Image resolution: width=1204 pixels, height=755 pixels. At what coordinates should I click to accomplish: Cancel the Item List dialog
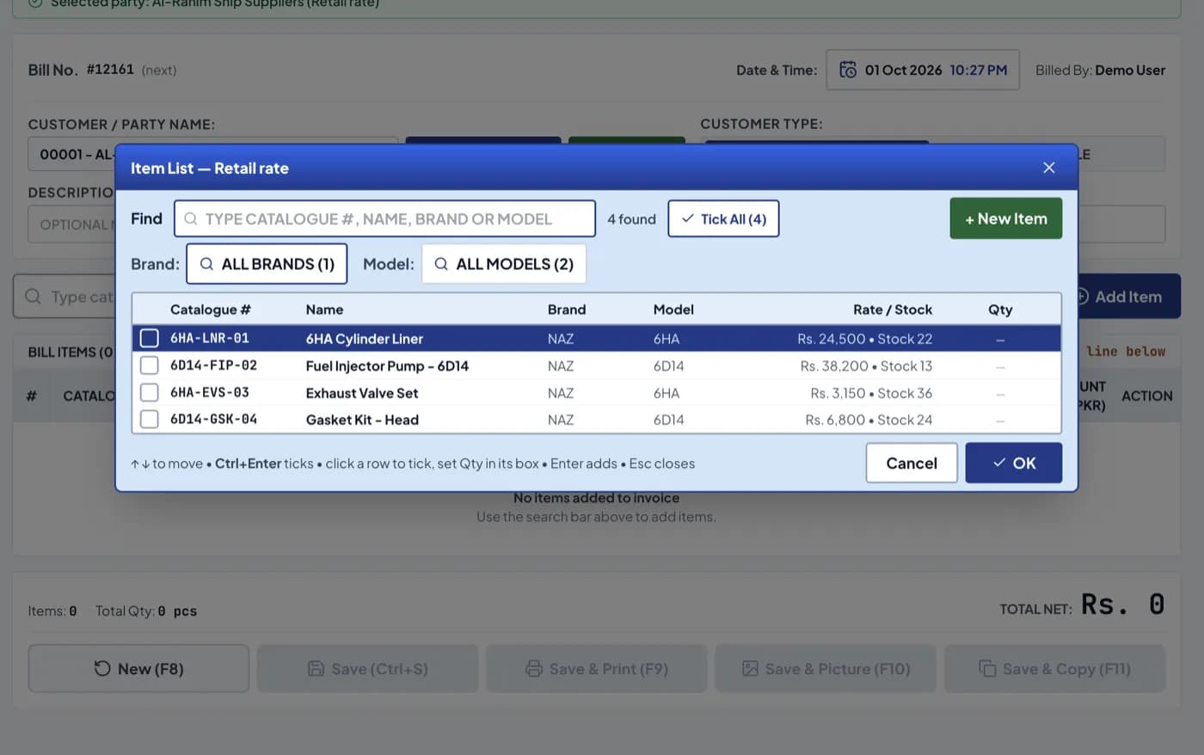click(912, 463)
